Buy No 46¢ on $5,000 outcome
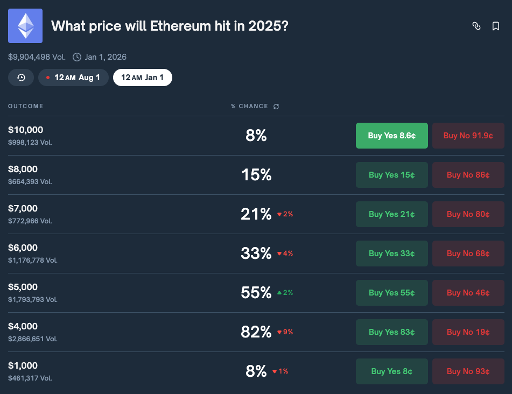 [x=468, y=293]
